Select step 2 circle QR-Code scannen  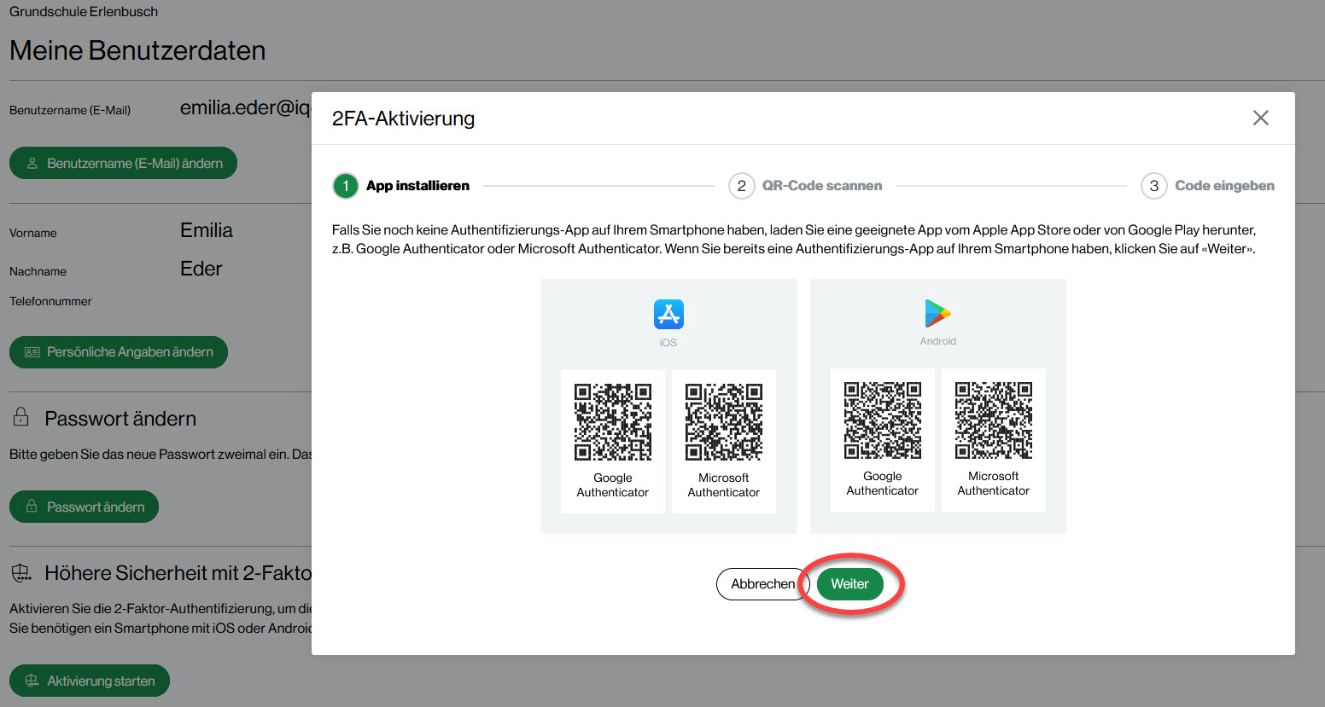741,186
